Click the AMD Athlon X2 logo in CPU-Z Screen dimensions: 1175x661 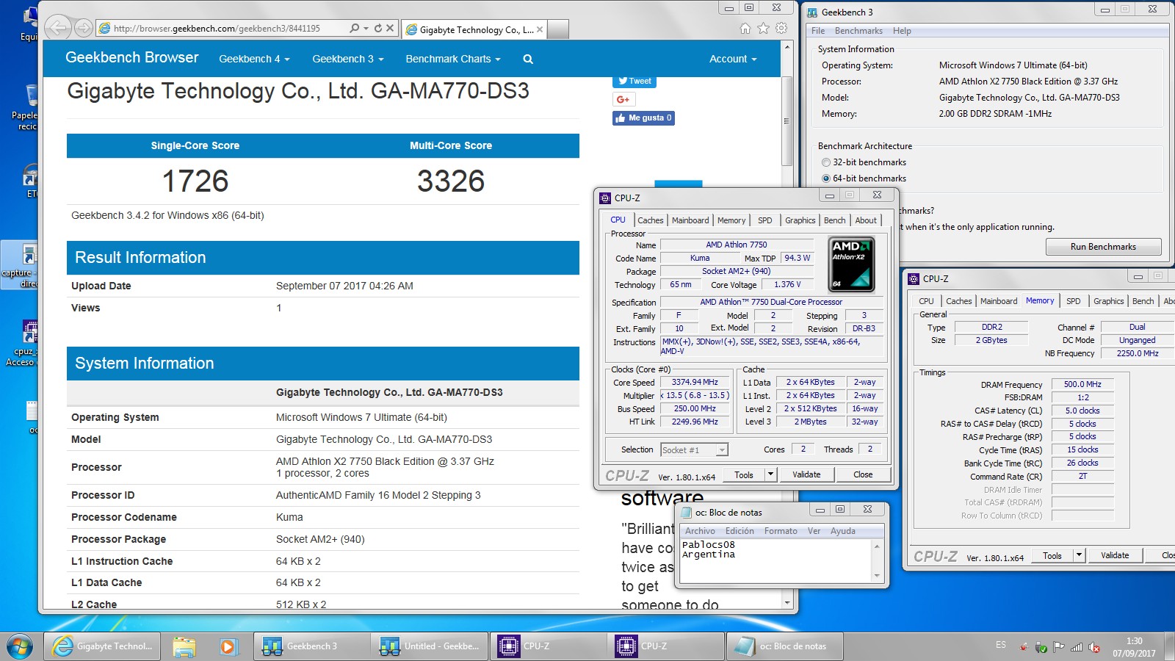[x=850, y=264]
